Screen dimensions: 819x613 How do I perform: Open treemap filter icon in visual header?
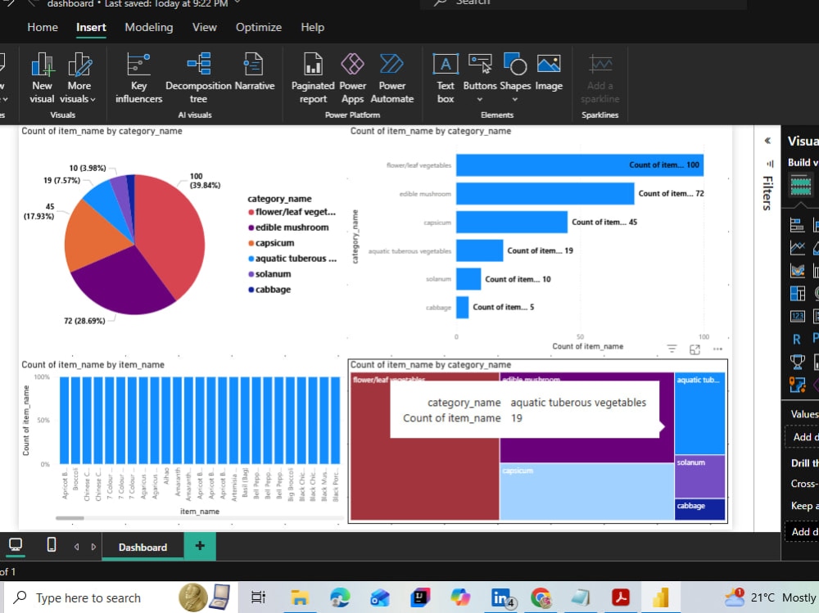[672, 349]
